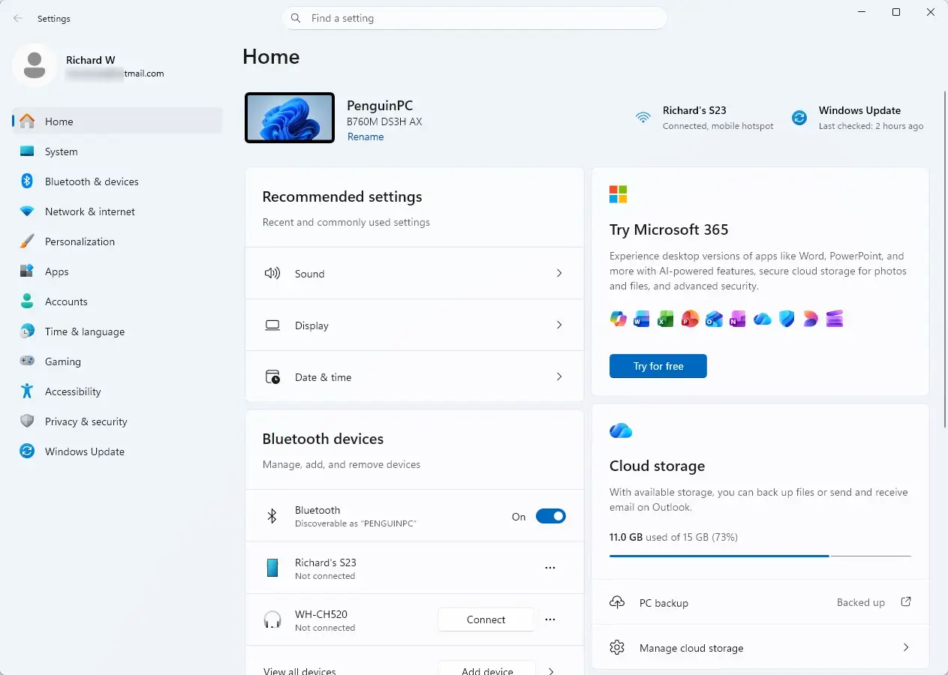The width and height of the screenshot is (948, 675).
Task: Click the "Connected, mobile hotspot" text
Action: coord(718,126)
